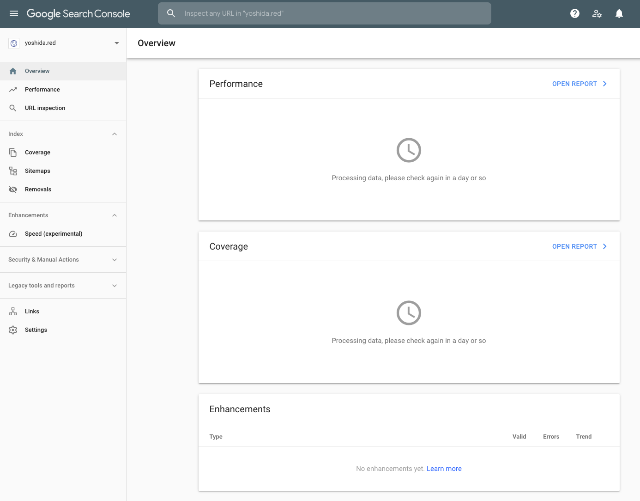
Task: Navigate to Coverage in sidebar
Action: (x=63, y=153)
